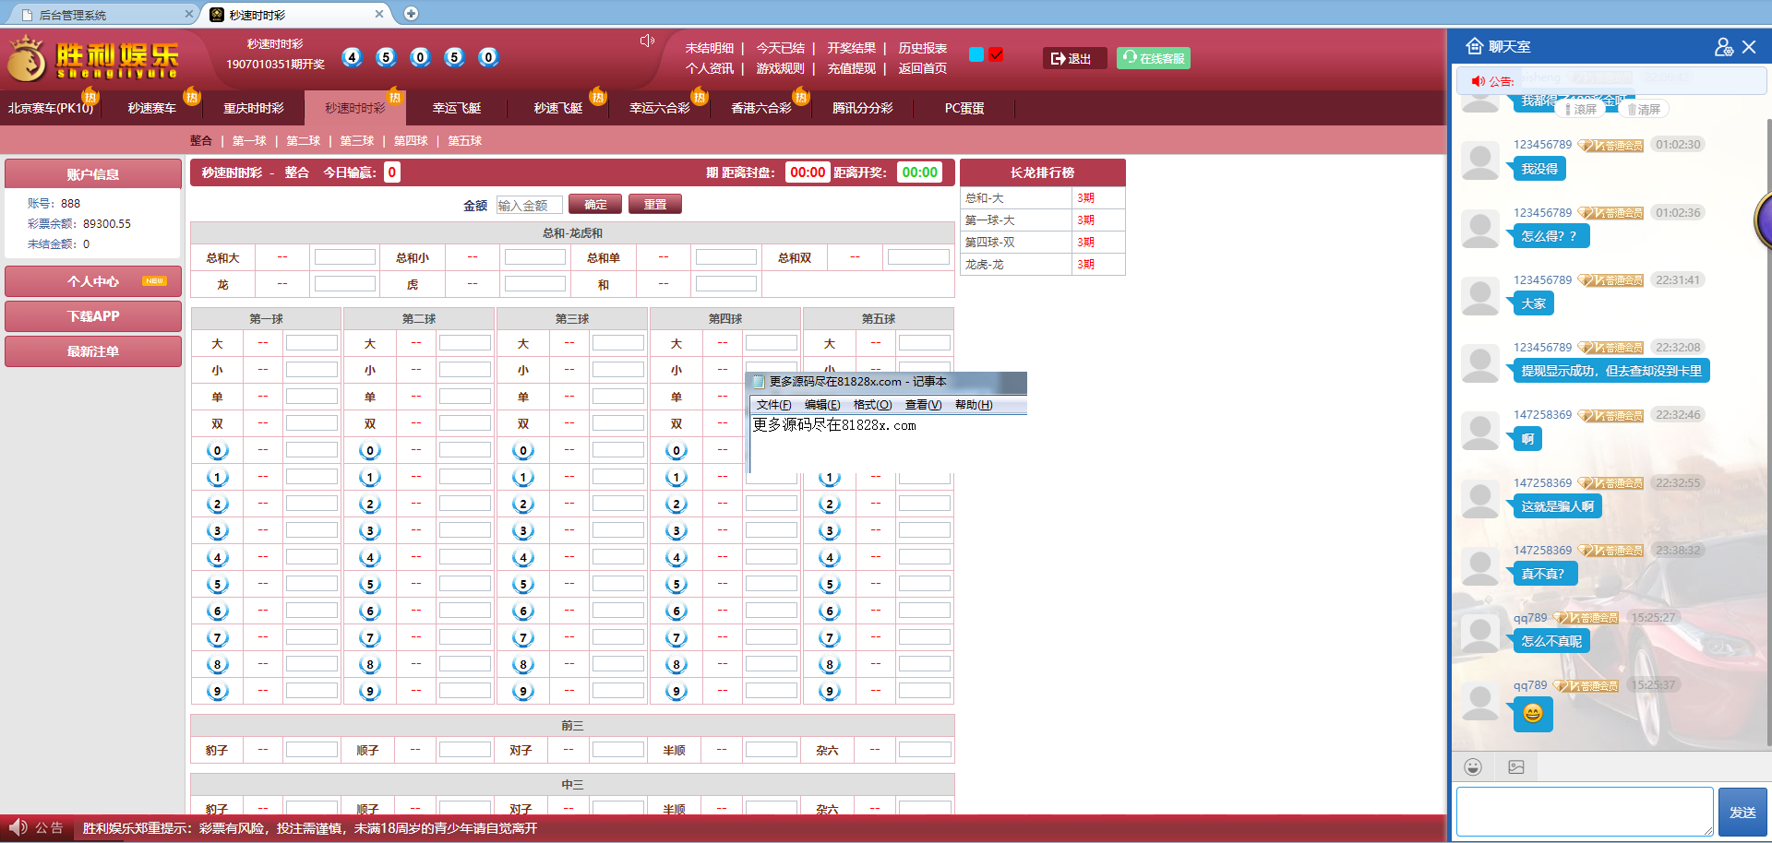1772x843 pixels.
Task: Click the 发送 send button in chat
Action: pos(1742,812)
